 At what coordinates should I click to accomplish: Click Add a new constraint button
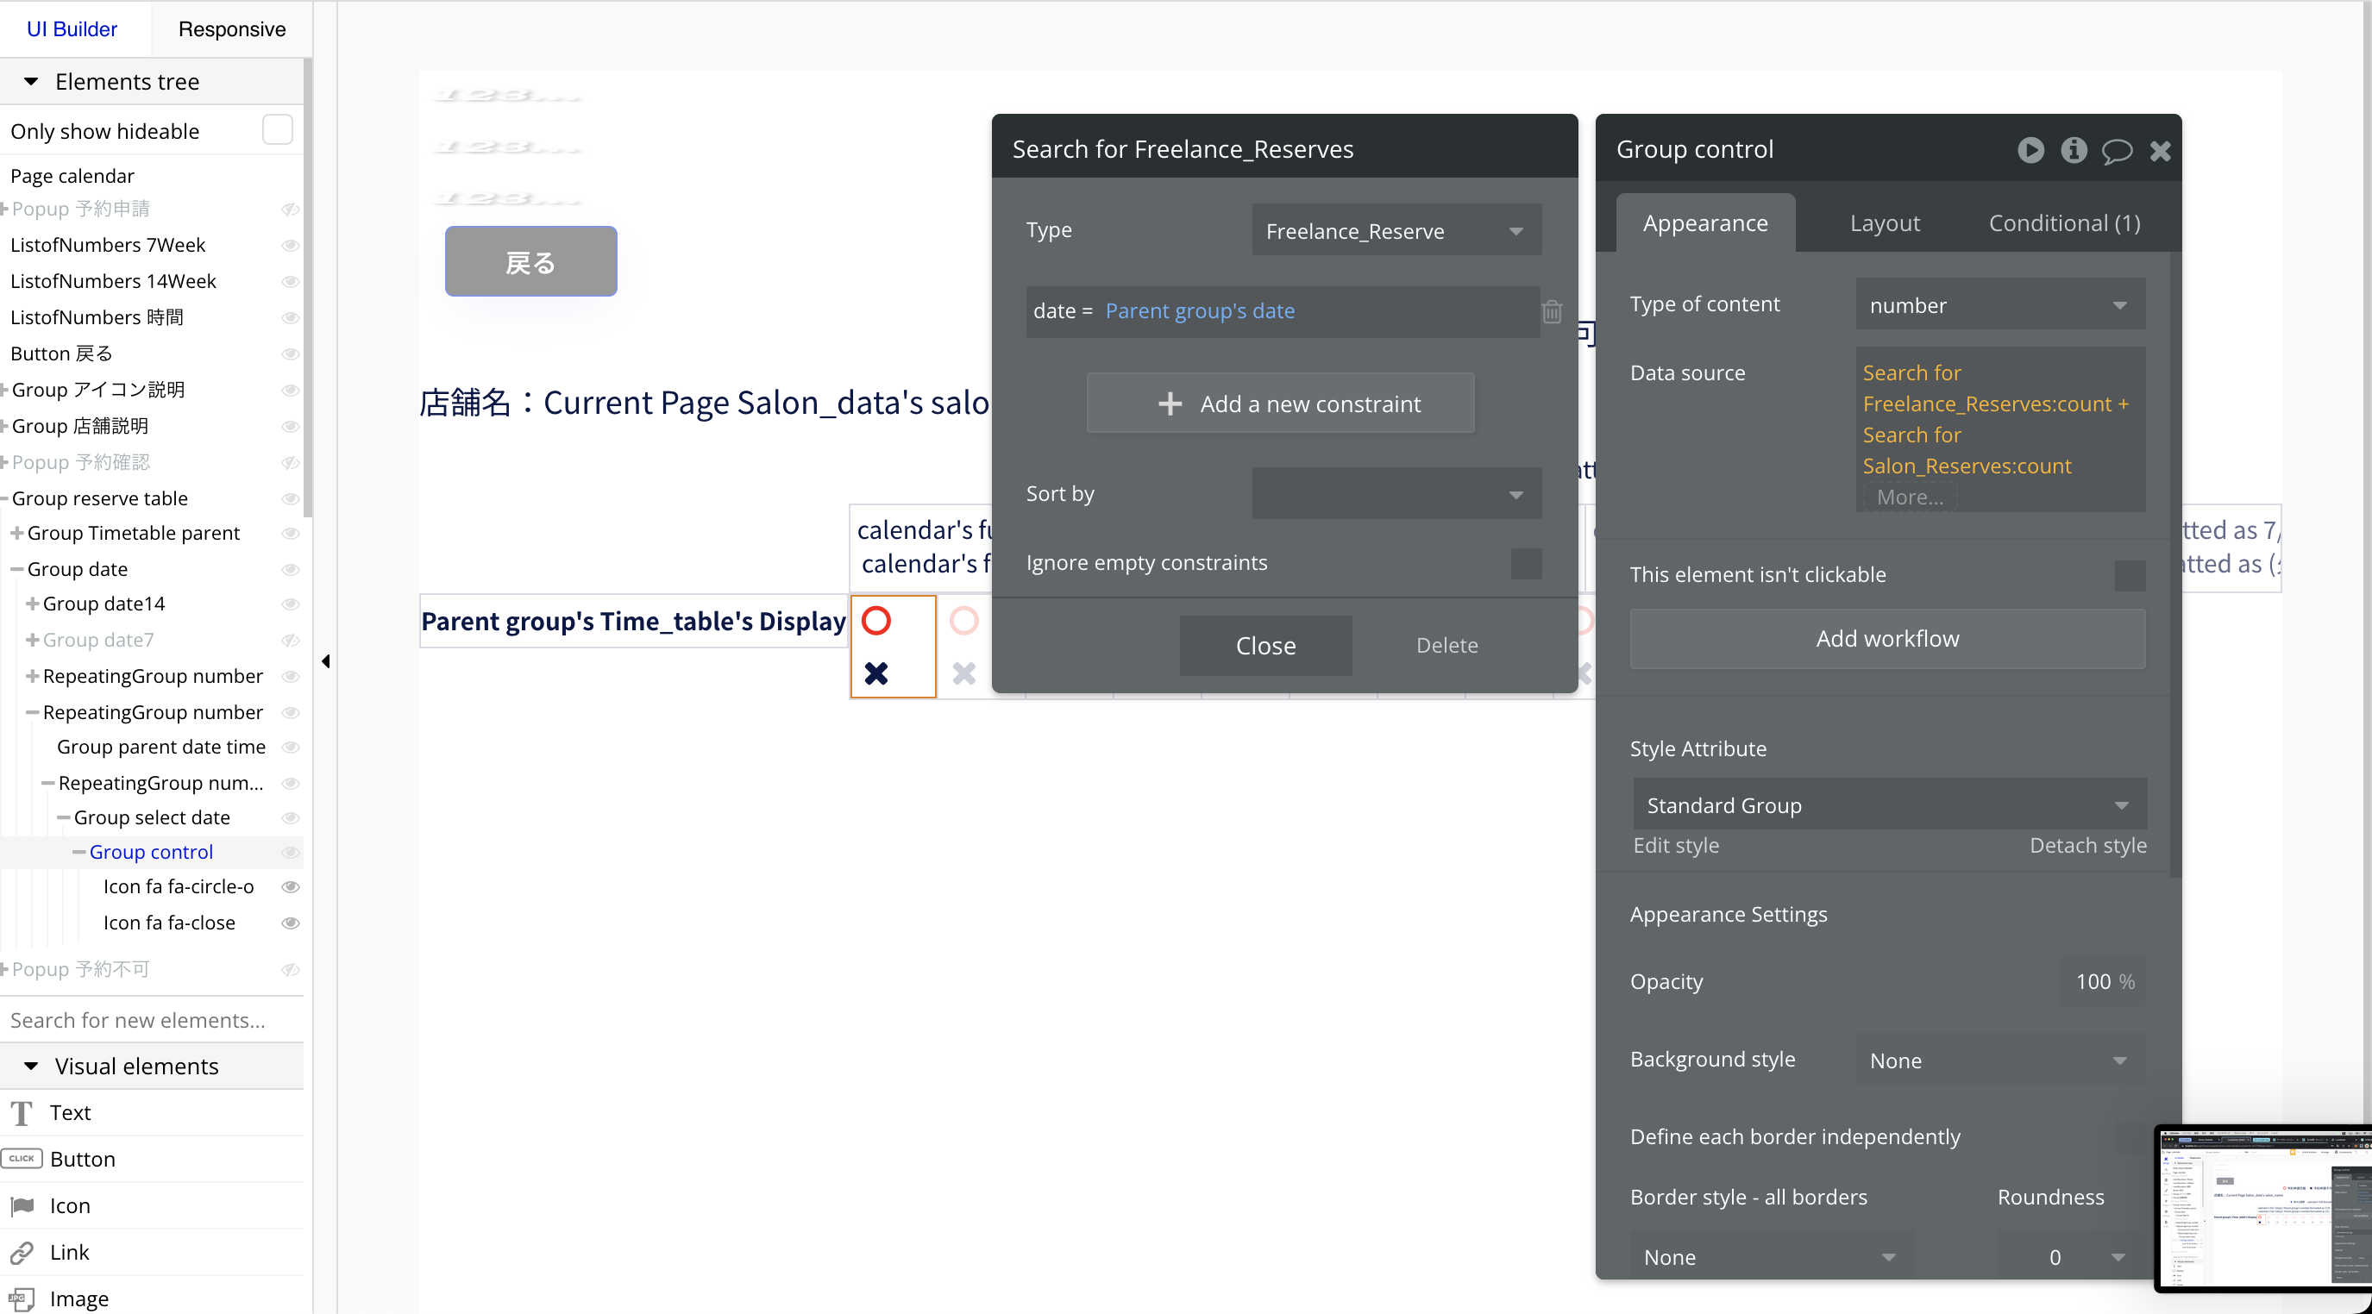(x=1280, y=404)
